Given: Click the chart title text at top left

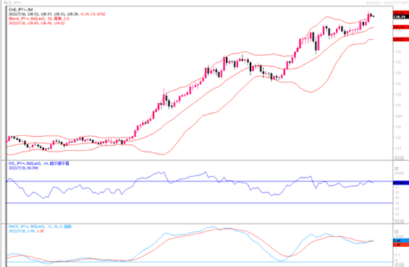Looking at the screenshot, I should (13, 3).
